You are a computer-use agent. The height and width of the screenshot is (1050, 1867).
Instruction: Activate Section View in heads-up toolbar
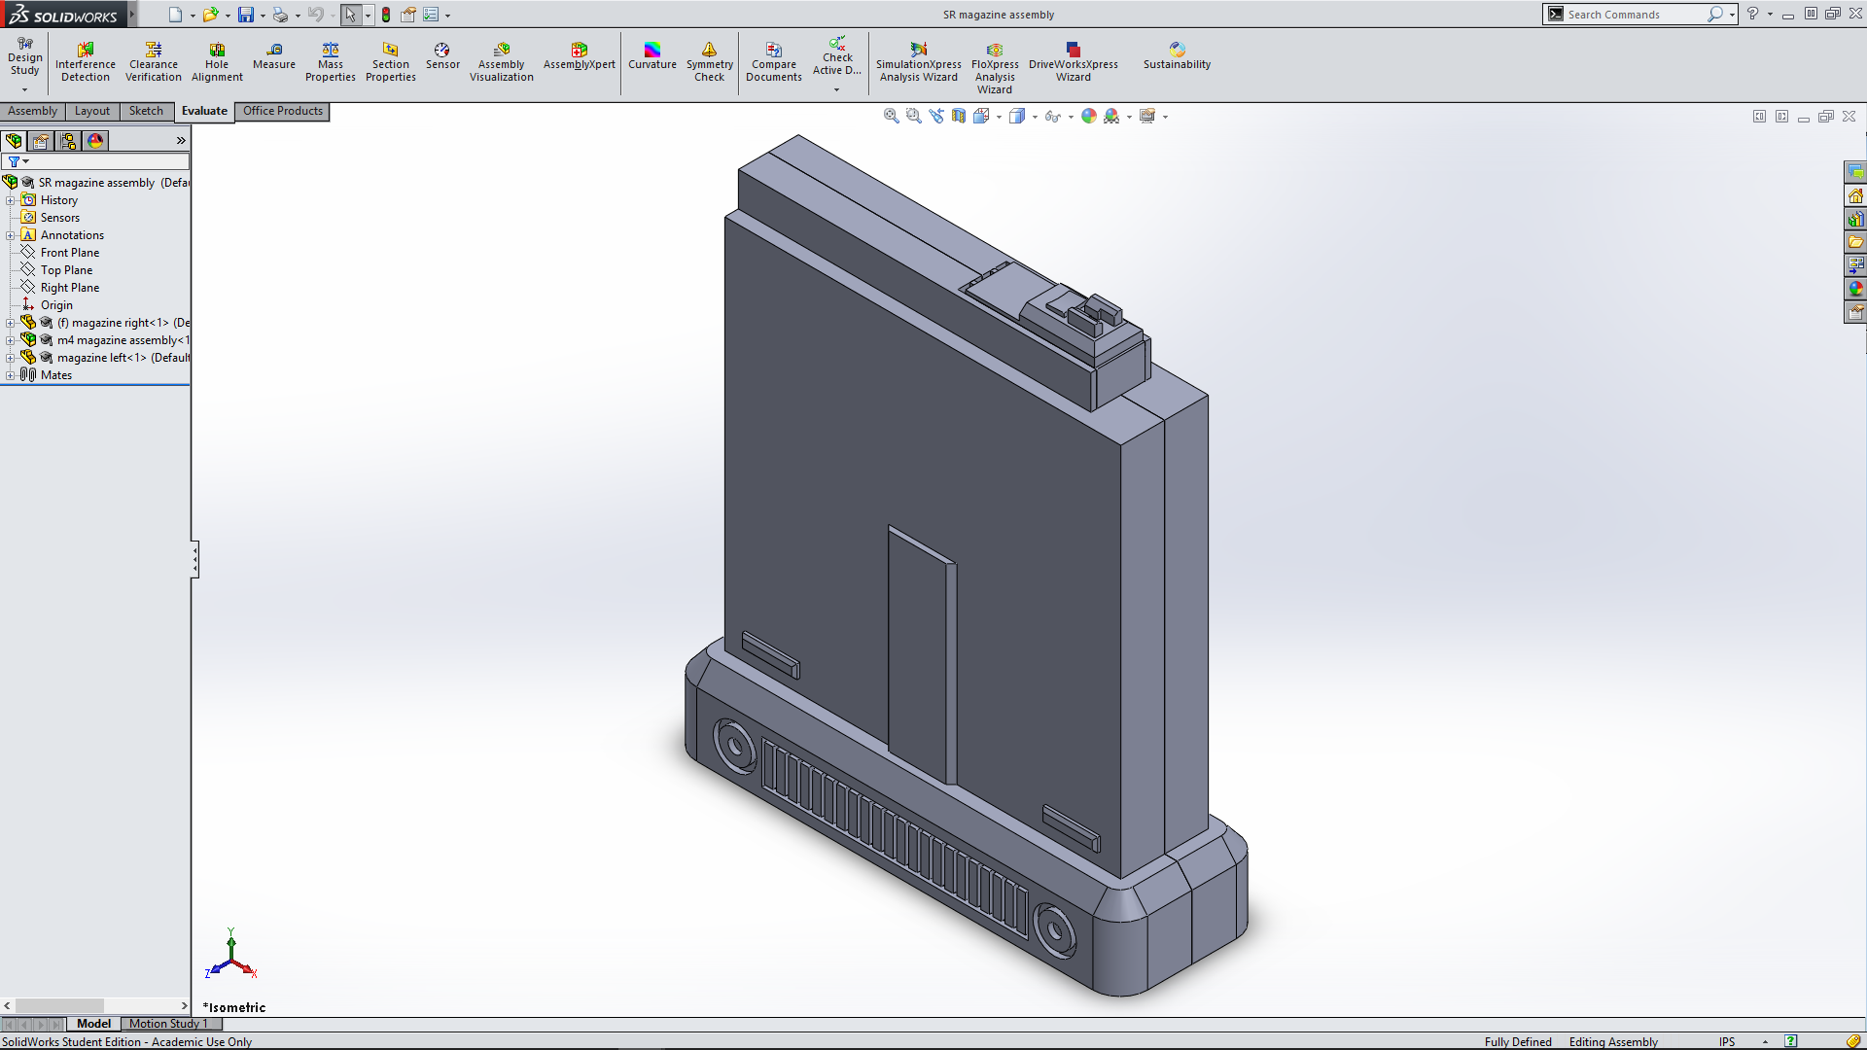tap(959, 116)
